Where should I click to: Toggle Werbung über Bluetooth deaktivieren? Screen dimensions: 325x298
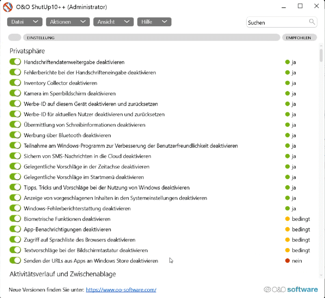(15, 135)
